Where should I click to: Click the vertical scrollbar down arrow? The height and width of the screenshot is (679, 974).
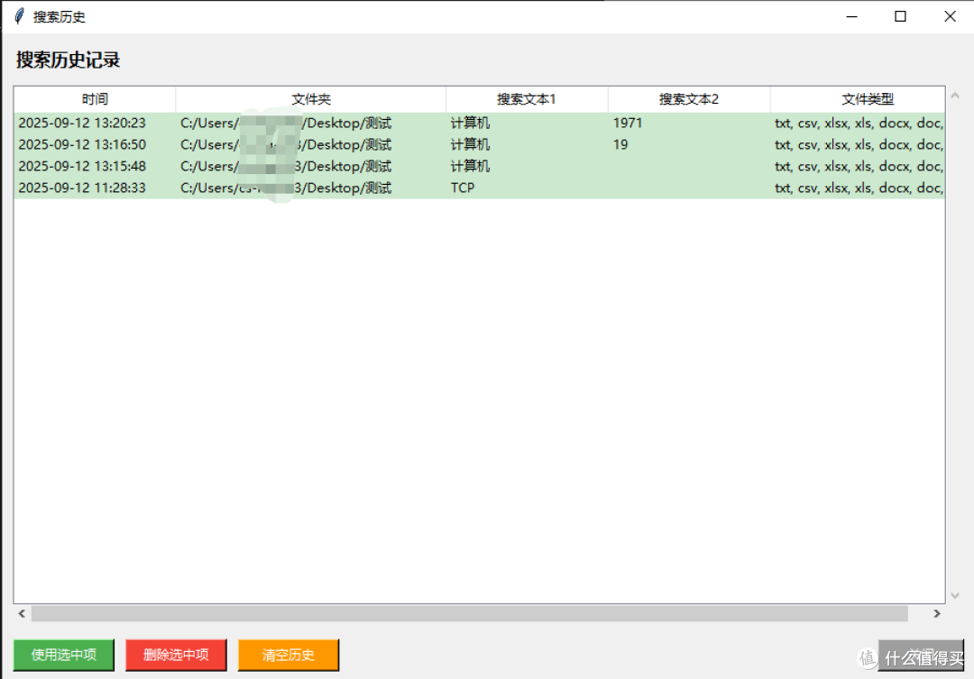coord(955,596)
